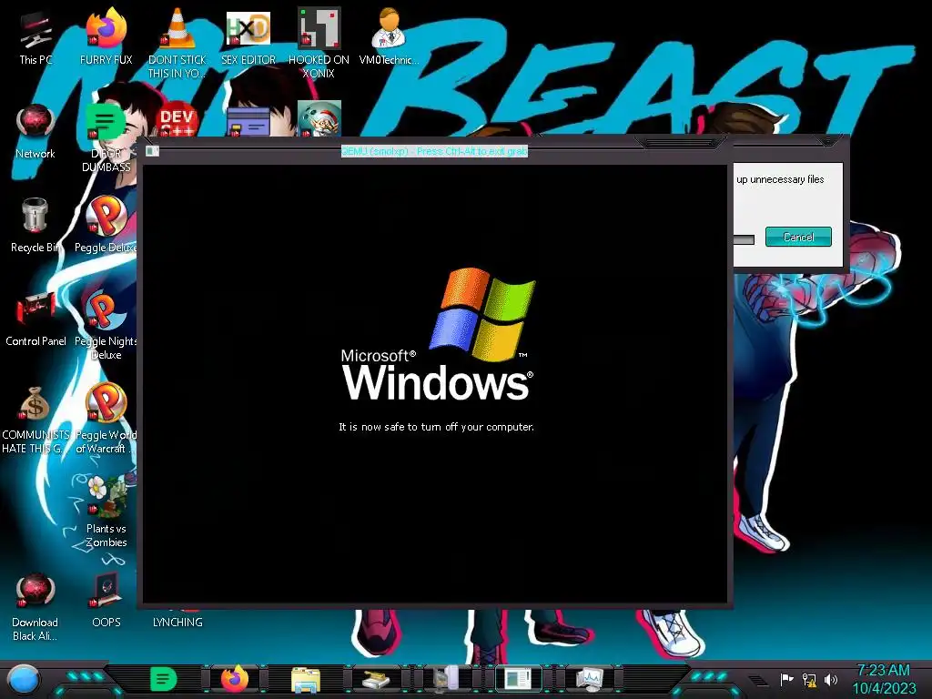
Task: Open the This PC desktop icon
Action: pyautogui.click(x=35, y=38)
